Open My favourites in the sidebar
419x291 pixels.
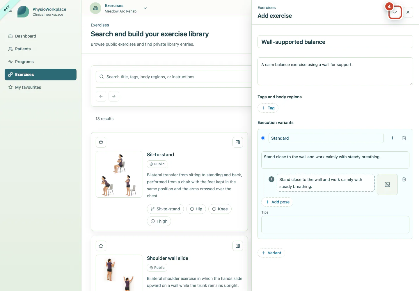pyautogui.click(x=40, y=87)
